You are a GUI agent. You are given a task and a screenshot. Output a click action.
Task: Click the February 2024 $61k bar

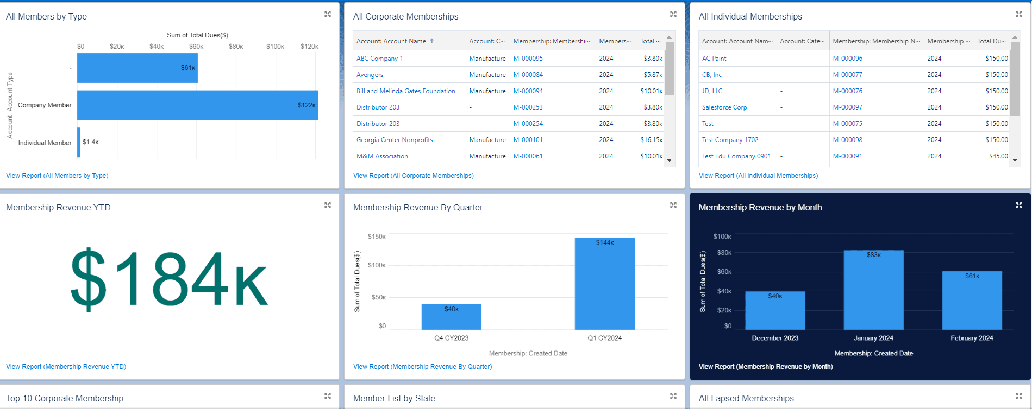point(972,301)
